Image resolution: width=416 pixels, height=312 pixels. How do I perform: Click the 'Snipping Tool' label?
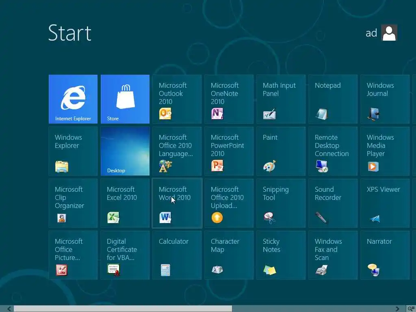pos(276,193)
